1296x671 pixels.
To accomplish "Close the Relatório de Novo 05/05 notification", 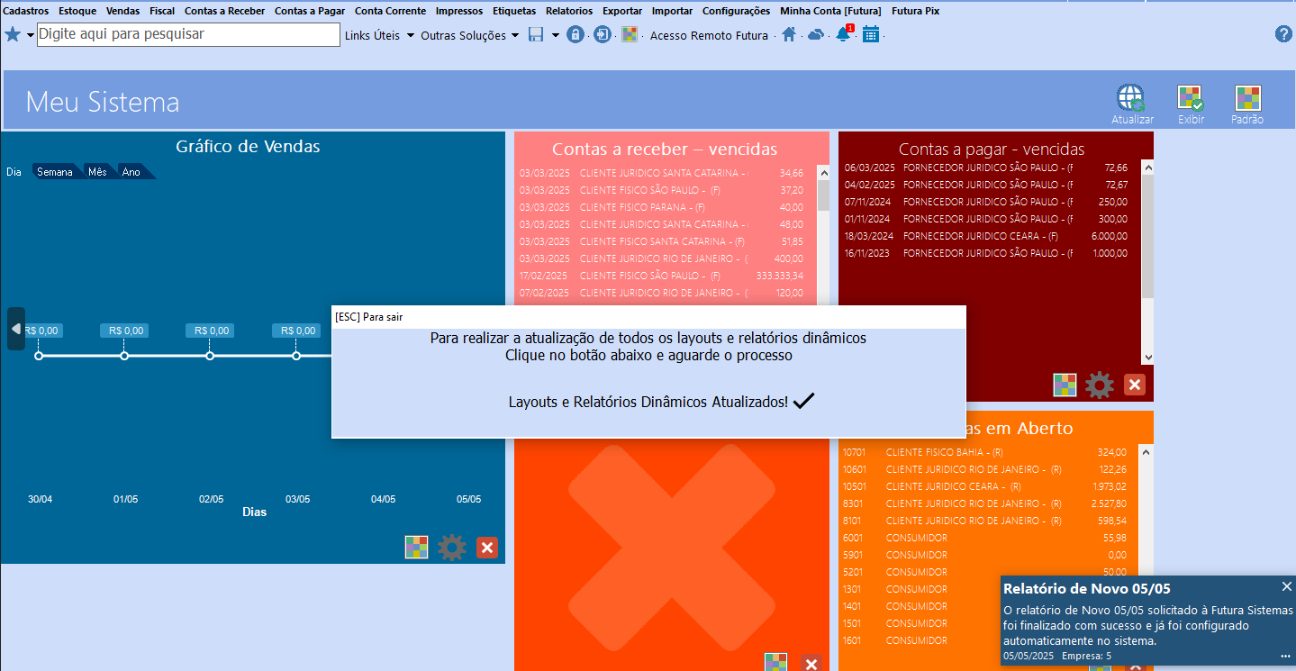I will pyautogui.click(x=1286, y=586).
